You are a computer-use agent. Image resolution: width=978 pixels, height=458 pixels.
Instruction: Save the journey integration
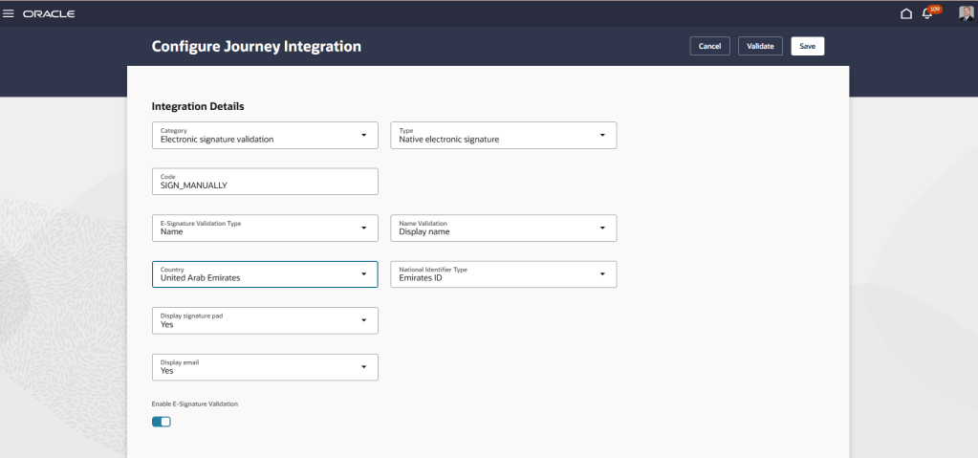click(x=807, y=46)
